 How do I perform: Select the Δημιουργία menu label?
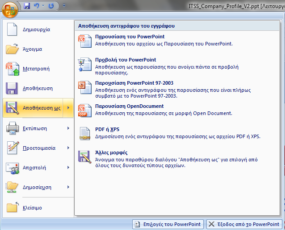(36, 29)
